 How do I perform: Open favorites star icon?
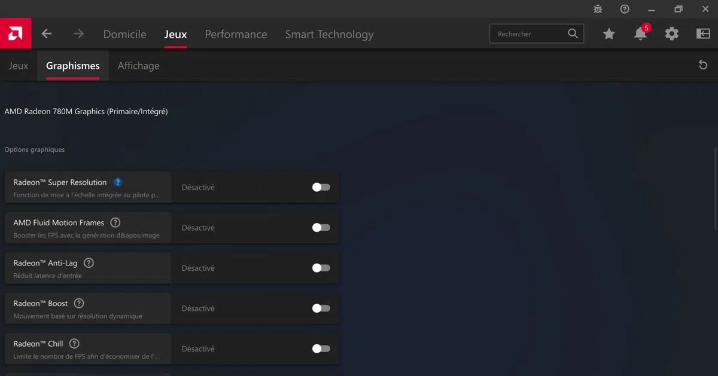click(609, 34)
